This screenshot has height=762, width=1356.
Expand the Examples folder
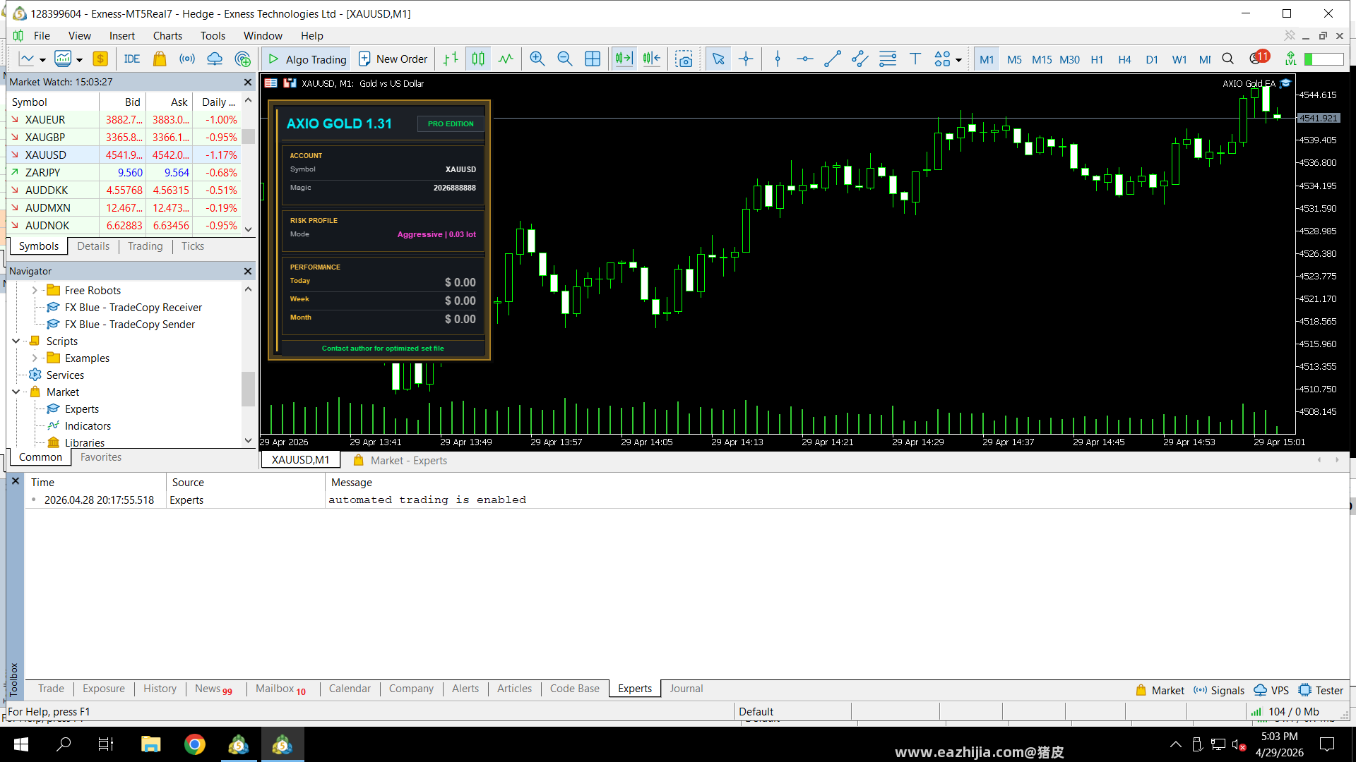(x=35, y=358)
